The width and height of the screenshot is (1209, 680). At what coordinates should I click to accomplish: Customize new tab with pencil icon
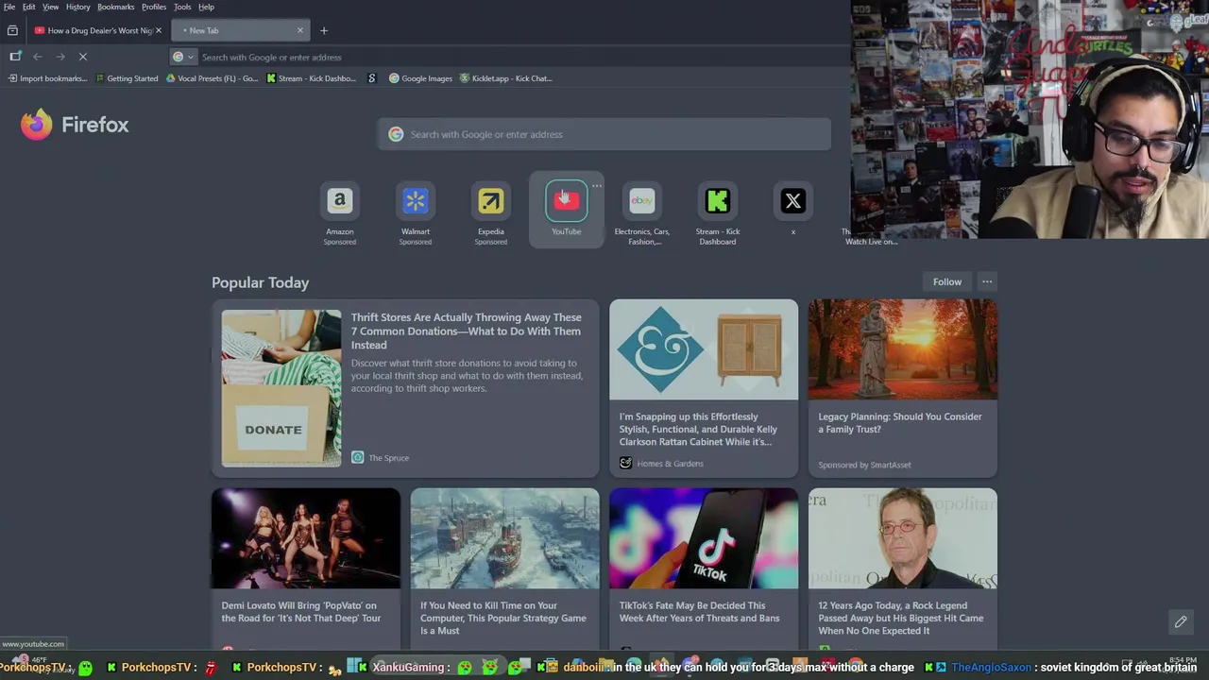(x=1181, y=621)
